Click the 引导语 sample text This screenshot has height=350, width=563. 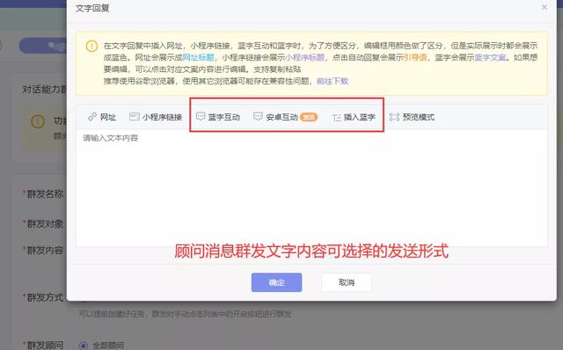[415, 57]
